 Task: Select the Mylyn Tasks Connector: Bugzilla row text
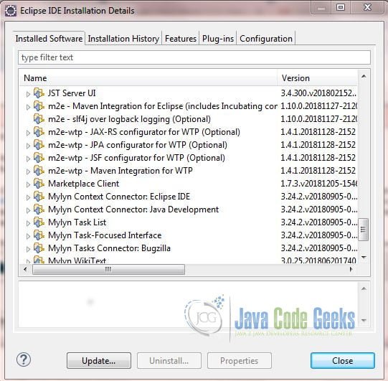(x=110, y=248)
